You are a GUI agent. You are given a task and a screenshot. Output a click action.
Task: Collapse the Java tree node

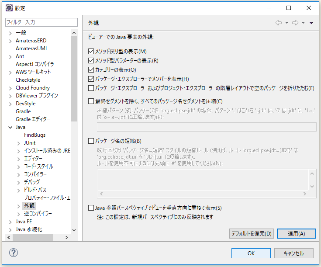pyautogui.click(x=10, y=128)
